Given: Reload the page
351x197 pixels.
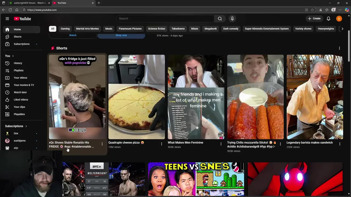Looking at the screenshot, I should coord(10,10).
